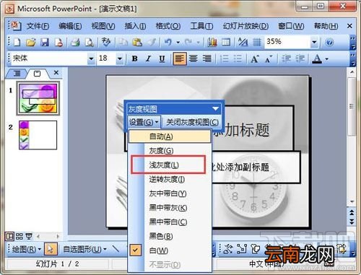Open Help with the question mark icon

point(329,43)
